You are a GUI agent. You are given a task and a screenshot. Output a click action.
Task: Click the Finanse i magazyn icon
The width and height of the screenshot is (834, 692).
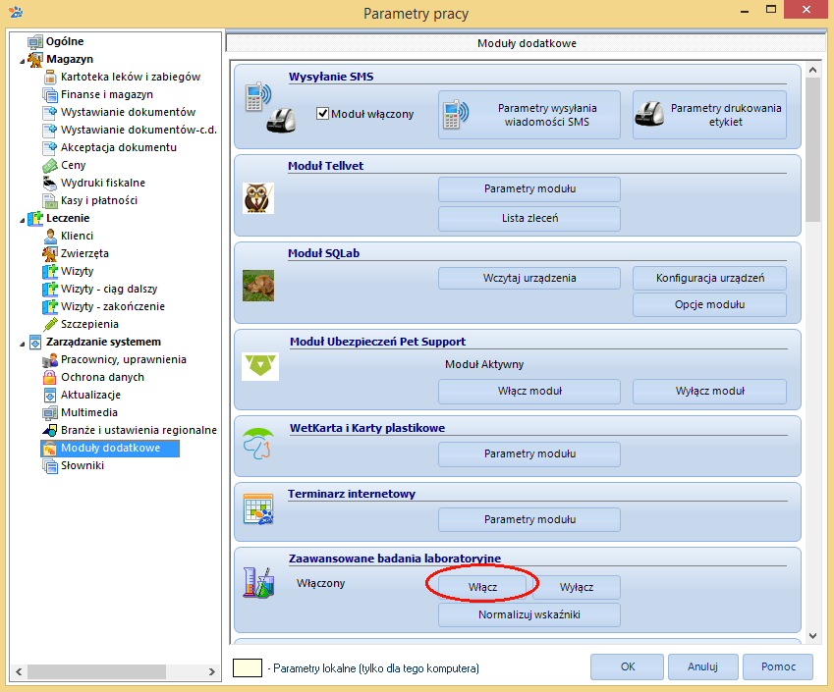pos(50,94)
